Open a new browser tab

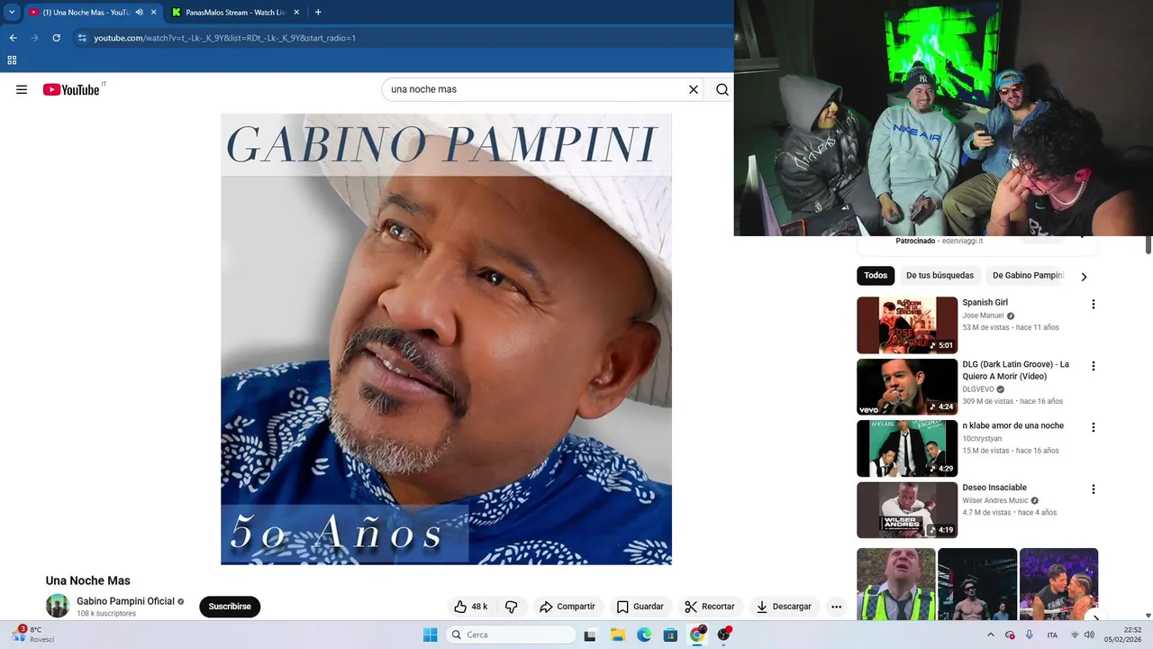click(318, 13)
